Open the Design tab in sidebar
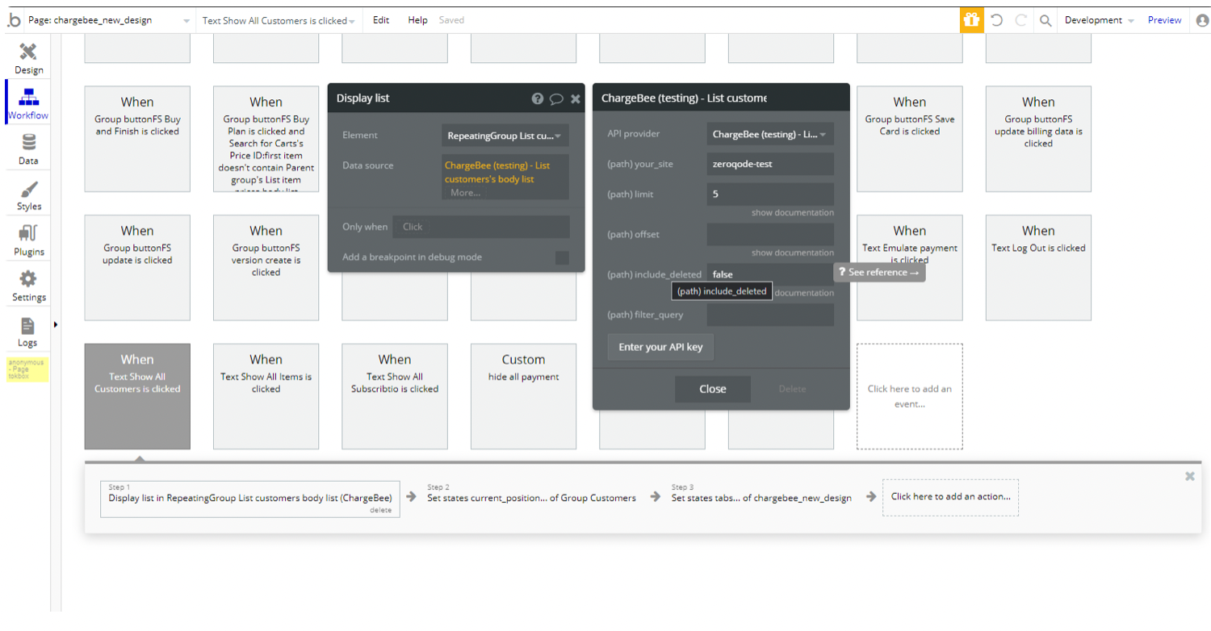Image resolution: width=1211 pixels, height=631 pixels. pyautogui.click(x=28, y=58)
